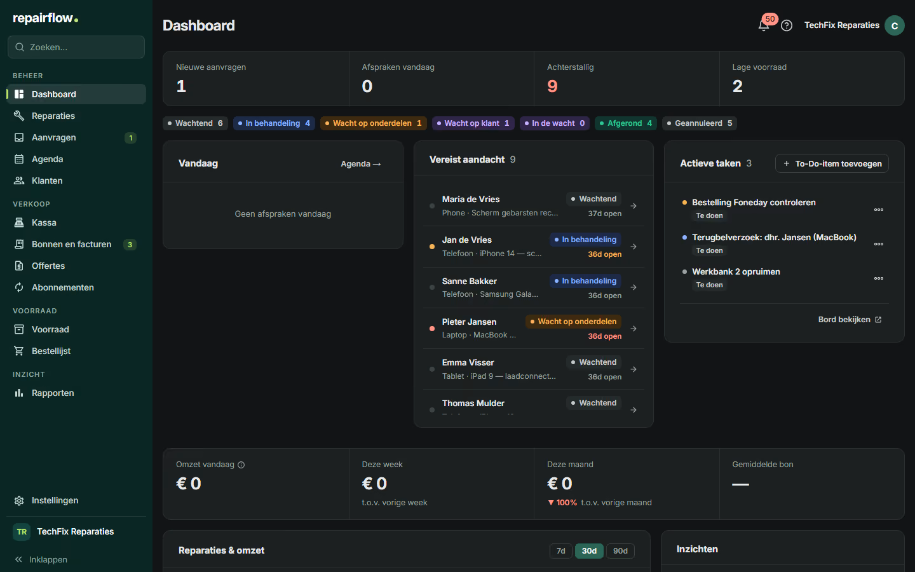Filter by Wacht op onderdelen chip
915x572 pixels.
pyautogui.click(x=373, y=123)
